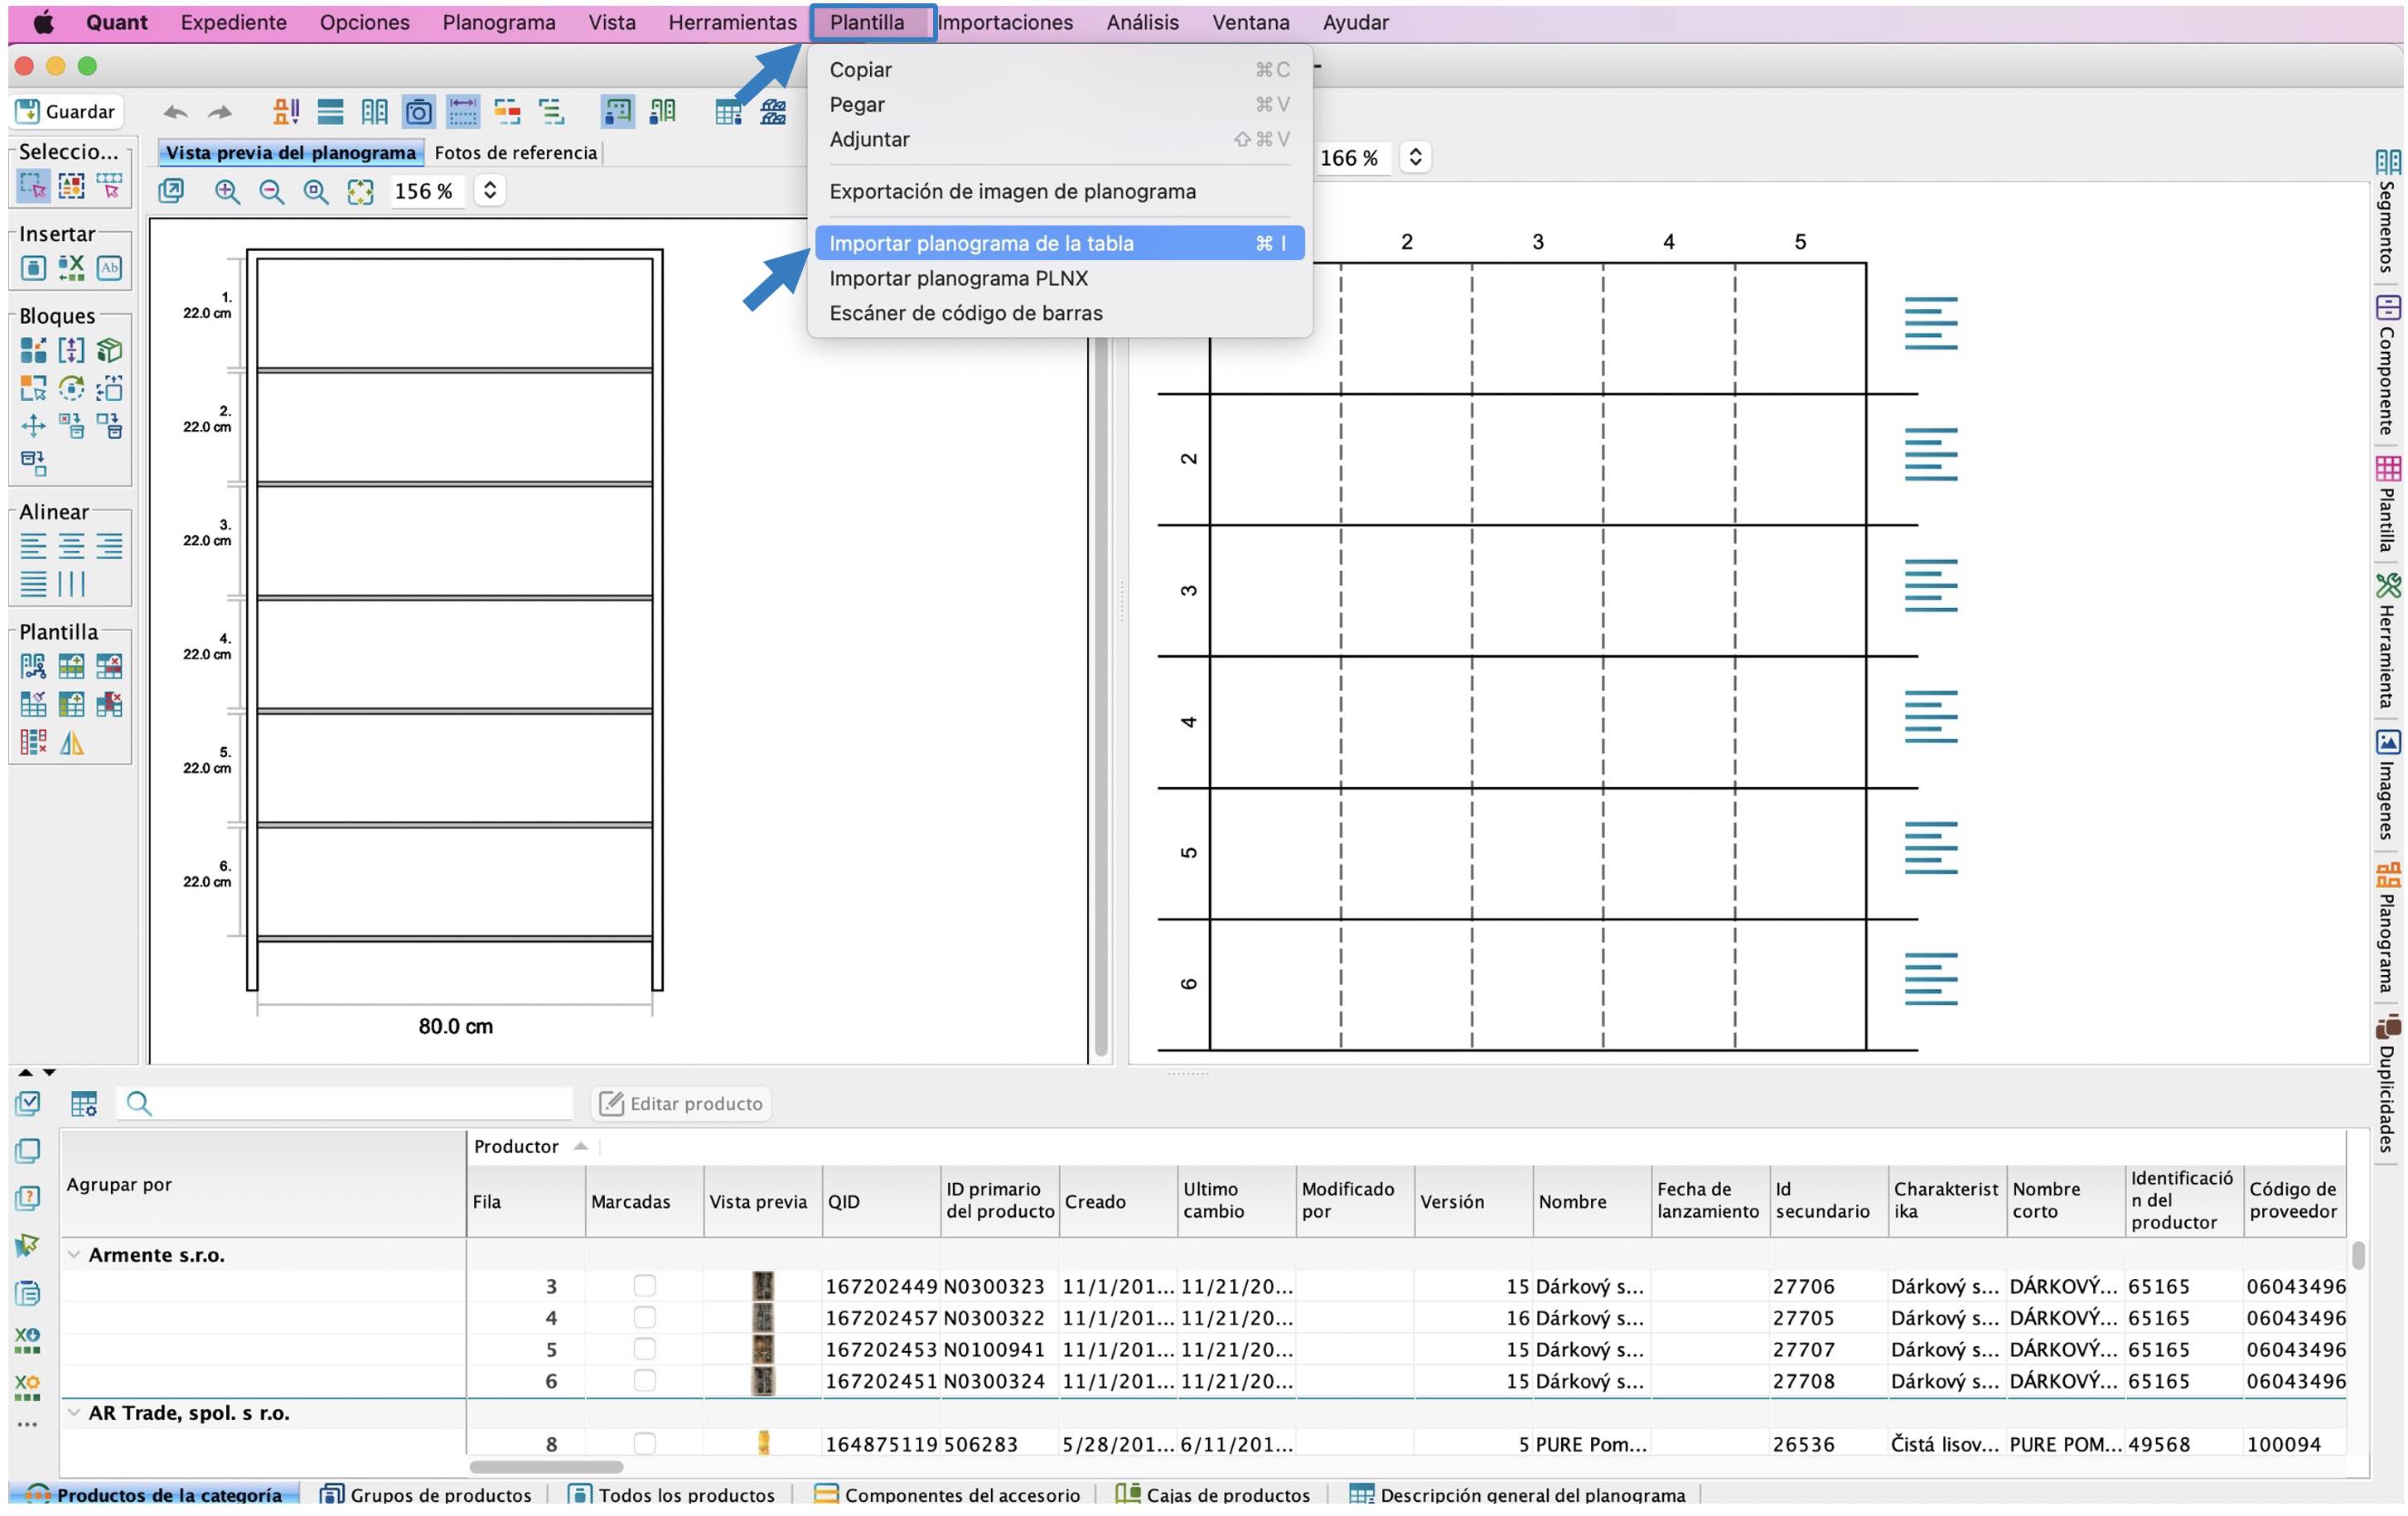This screenshot has width=2408, height=1516.
Task: Open the Segmentos side panel
Action: click(x=2387, y=211)
